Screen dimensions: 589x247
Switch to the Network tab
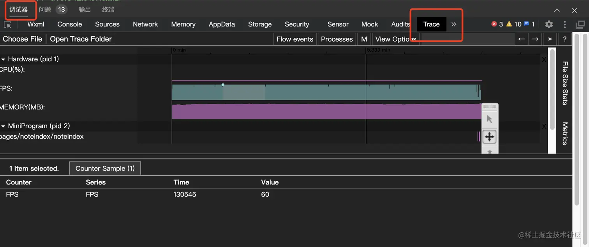pos(145,24)
